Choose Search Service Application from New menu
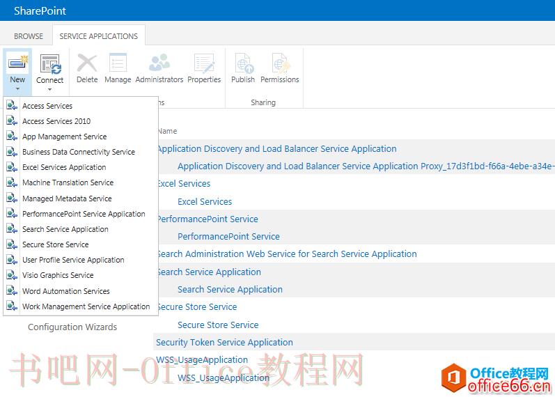Screen dimensions: 555x397 [65, 229]
